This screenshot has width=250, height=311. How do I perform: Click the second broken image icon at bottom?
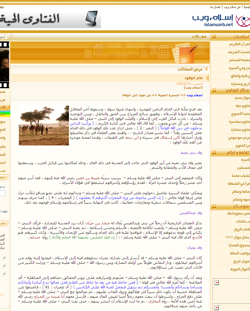(x=217, y=307)
